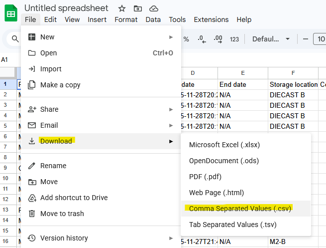Expand the Email submenu arrow
Image resolution: width=326 pixels, height=248 pixels.
[171, 125]
